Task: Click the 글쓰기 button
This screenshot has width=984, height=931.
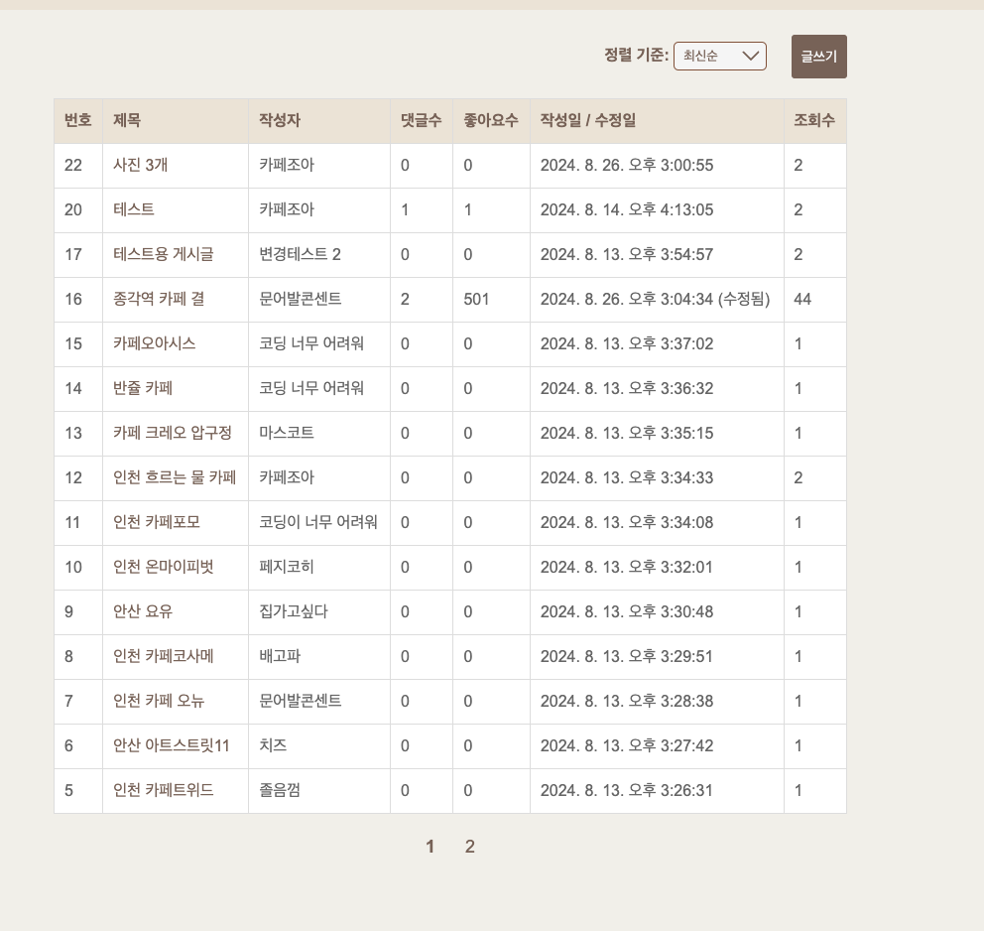Action: click(819, 57)
